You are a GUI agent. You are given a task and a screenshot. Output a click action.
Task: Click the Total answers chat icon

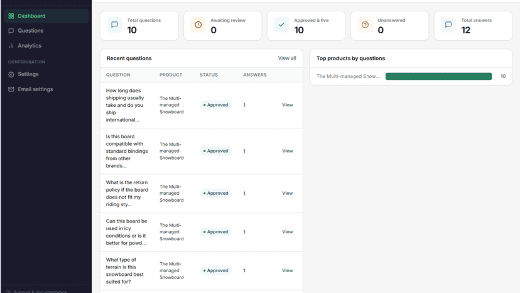pyautogui.click(x=448, y=25)
